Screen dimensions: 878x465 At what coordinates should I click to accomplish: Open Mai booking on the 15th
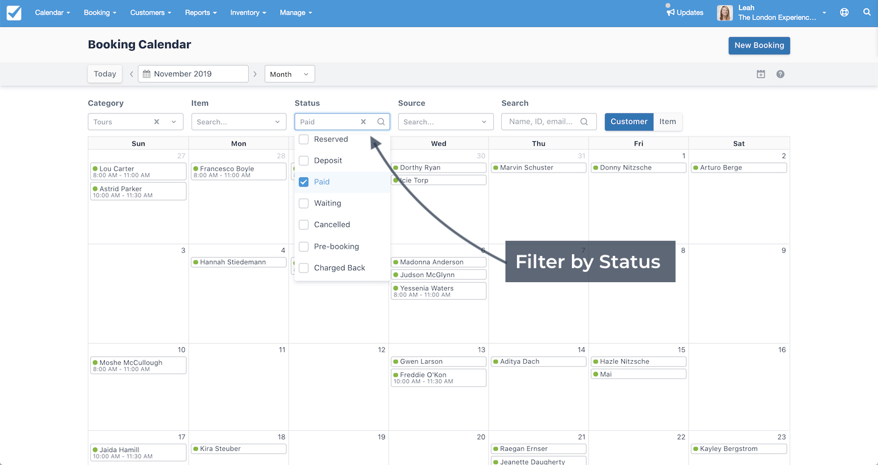coord(638,374)
